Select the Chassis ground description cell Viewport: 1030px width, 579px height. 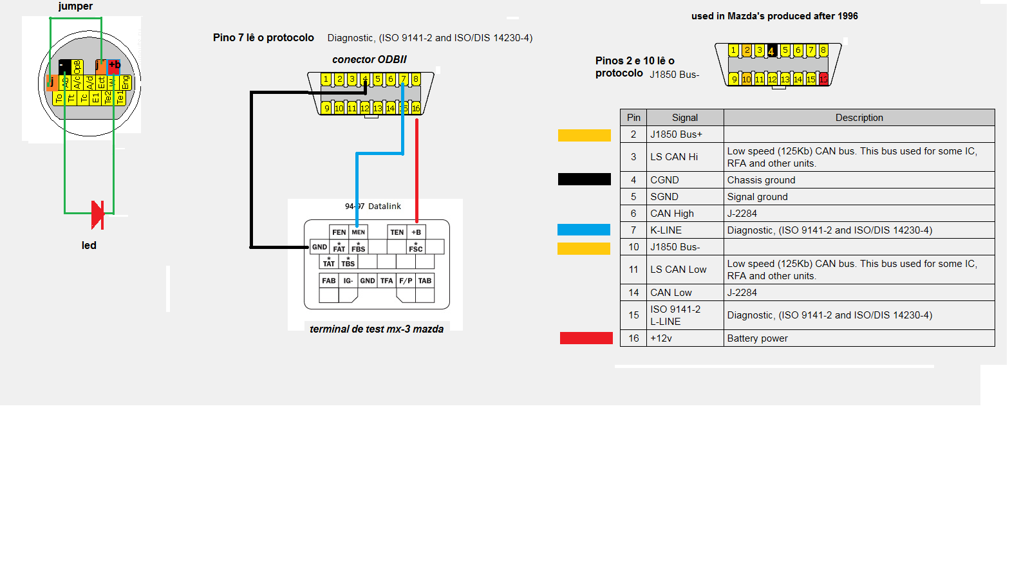[x=761, y=180]
